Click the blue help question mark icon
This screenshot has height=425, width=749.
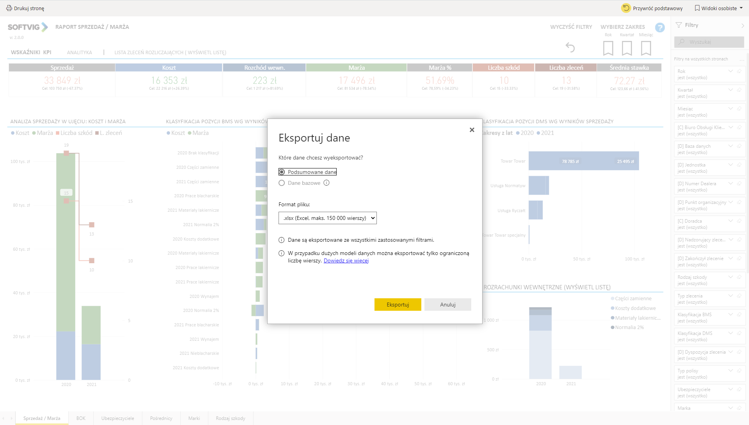660,27
